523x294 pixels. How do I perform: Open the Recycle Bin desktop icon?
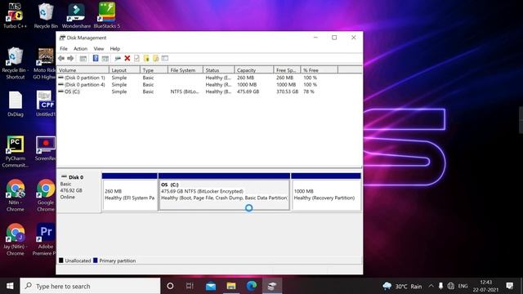point(46,16)
